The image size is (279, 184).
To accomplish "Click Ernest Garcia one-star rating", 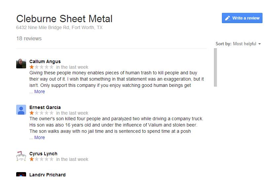I will point(42,113).
